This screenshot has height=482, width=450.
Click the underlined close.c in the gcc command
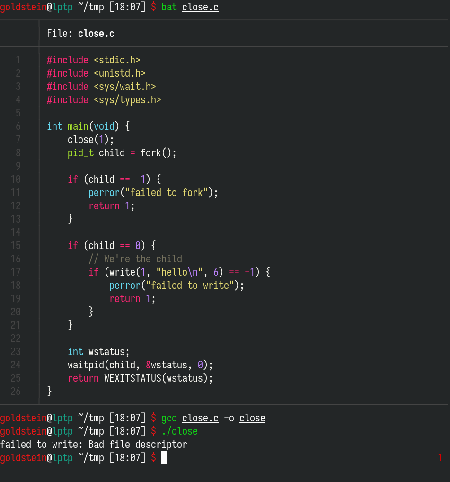[x=200, y=418]
